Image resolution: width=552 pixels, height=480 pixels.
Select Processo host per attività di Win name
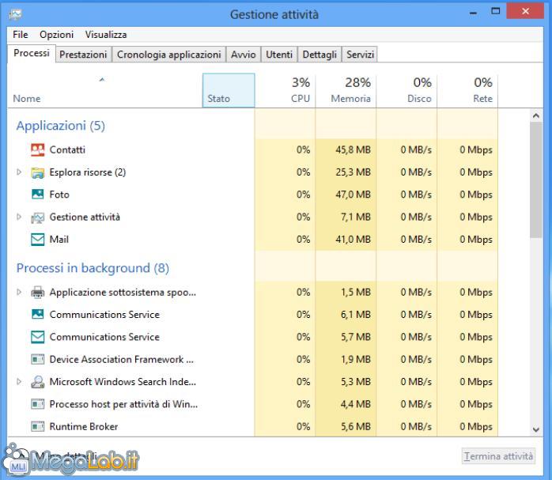coord(123,404)
